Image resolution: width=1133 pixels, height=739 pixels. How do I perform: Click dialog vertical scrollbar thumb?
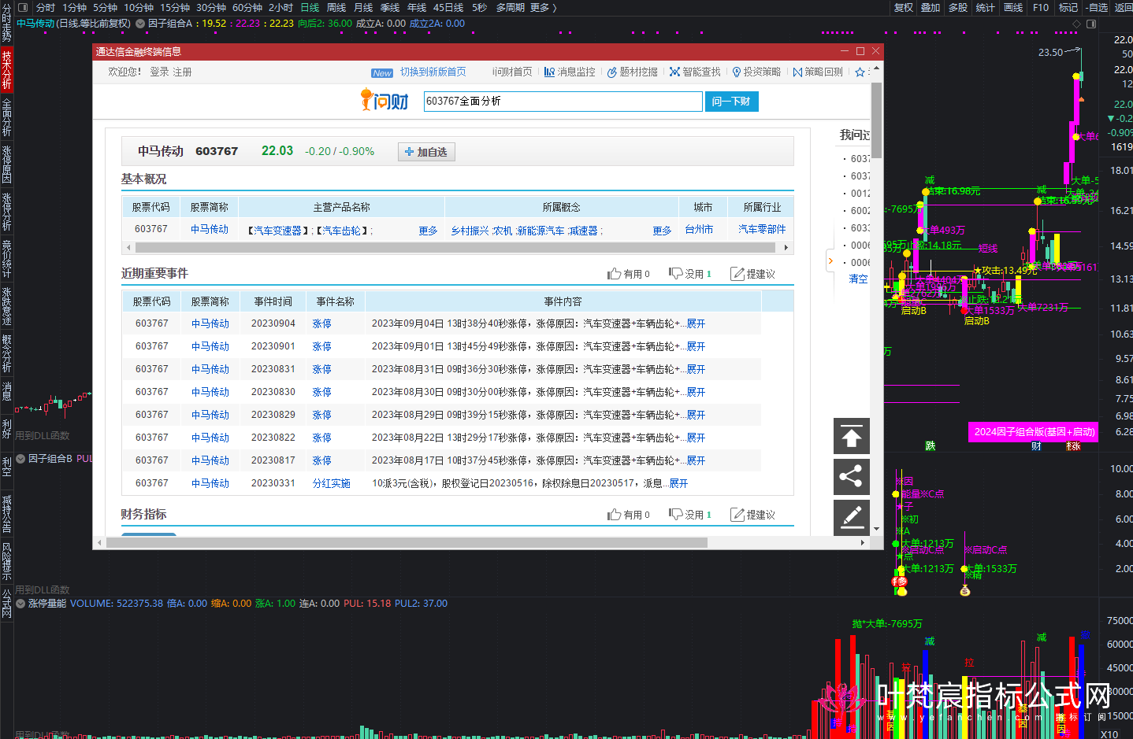876,120
